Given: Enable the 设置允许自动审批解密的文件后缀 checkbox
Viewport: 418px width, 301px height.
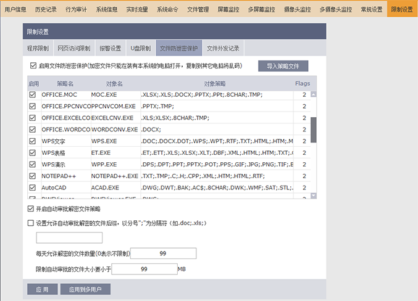Looking at the screenshot, I should pos(31,223).
